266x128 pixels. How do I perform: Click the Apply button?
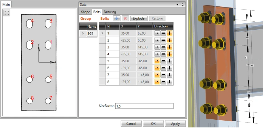(175, 124)
